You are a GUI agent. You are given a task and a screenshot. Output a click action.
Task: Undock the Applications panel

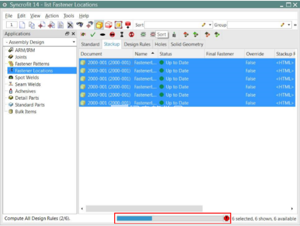(x=67, y=34)
